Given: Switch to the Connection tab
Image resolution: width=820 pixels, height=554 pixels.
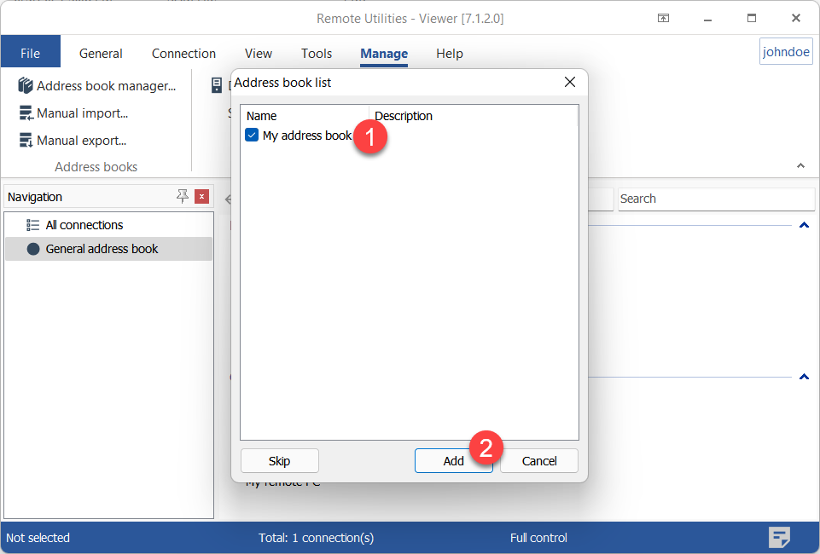Looking at the screenshot, I should [183, 53].
